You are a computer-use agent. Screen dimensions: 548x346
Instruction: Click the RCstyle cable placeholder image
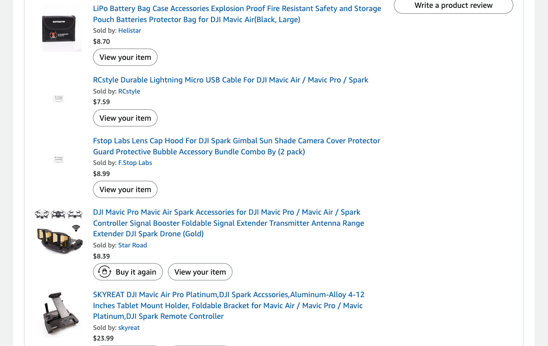[59, 99]
